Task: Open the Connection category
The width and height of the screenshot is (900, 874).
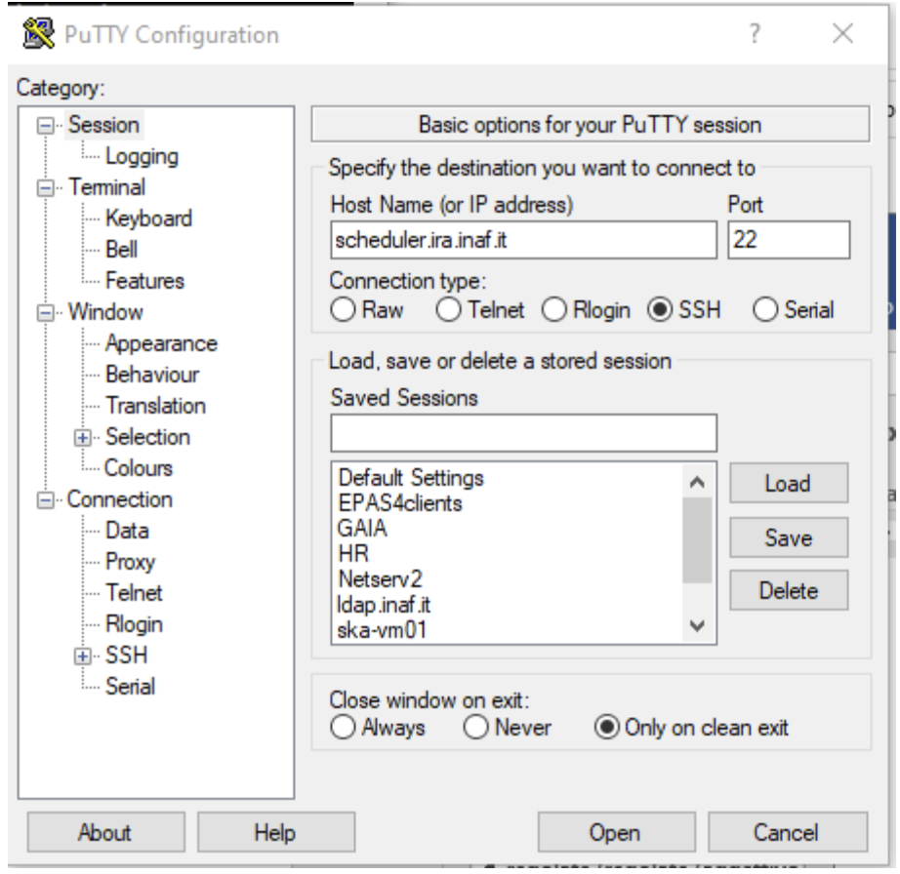Action: click(x=119, y=499)
